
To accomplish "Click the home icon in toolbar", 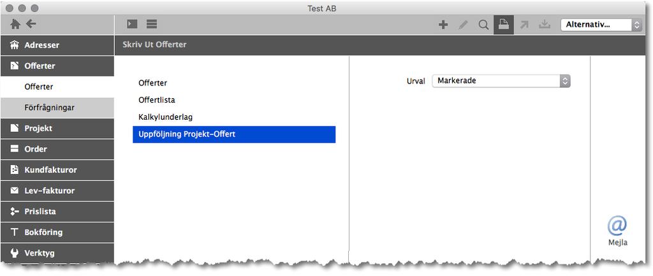I will click(x=15, y=24).
